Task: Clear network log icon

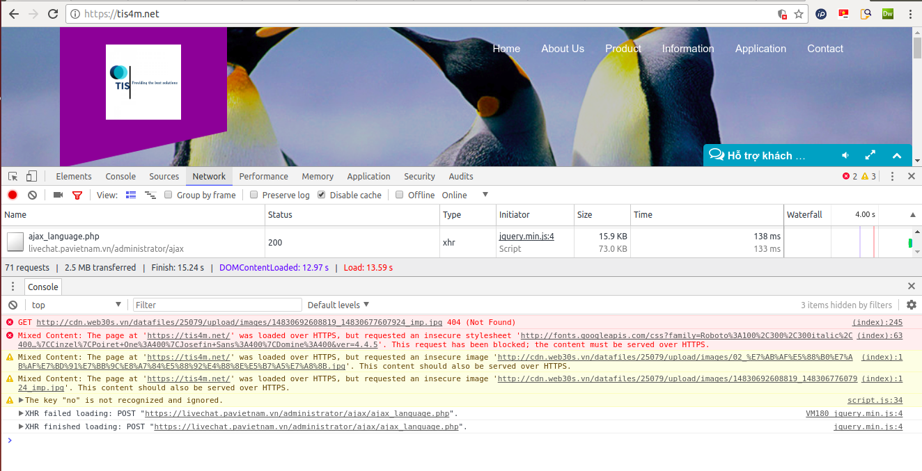Action: pos(32,195)
